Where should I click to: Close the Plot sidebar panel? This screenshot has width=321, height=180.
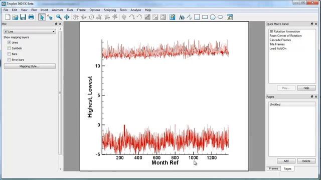[x=60, y=24]
